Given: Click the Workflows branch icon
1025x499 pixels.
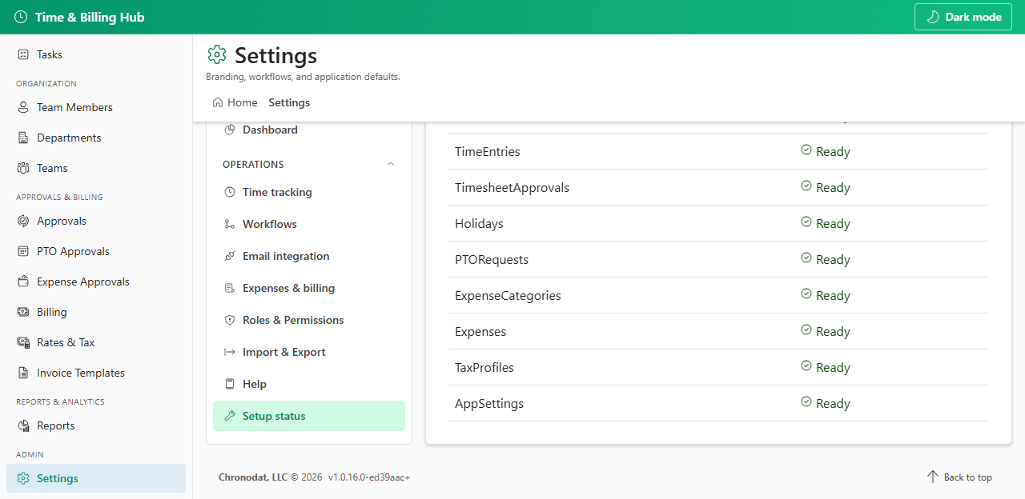Looking at the screenshot, I should tap(229, 224).
